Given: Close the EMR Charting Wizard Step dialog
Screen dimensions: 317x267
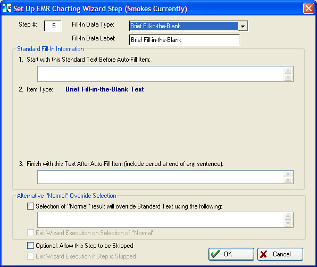Looking at the screenshot, I should click(308, 9).
